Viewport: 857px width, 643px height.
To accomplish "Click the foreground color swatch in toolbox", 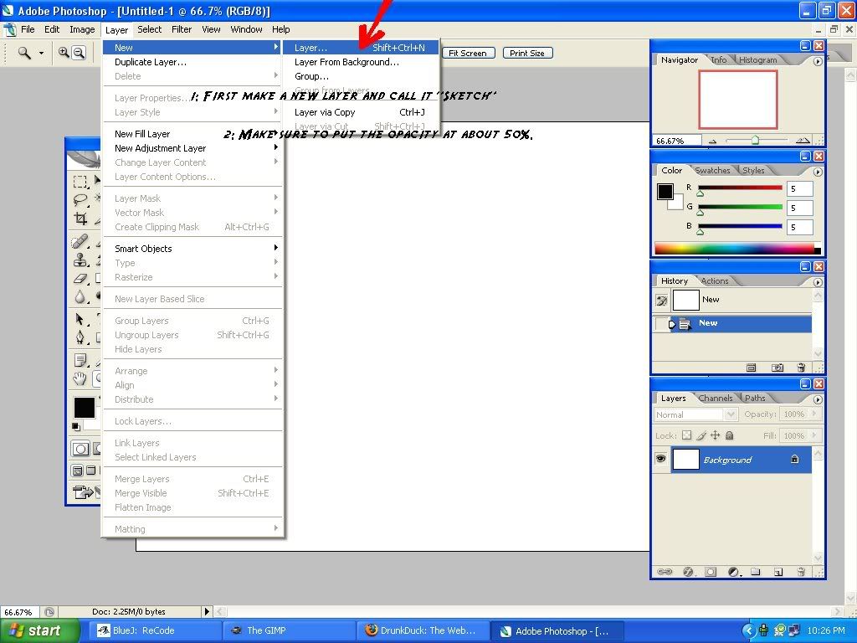I will point(84,407).
